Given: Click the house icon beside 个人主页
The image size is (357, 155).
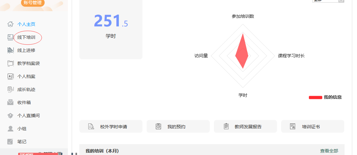Looking at the screenshot, I should coord(11,24).
